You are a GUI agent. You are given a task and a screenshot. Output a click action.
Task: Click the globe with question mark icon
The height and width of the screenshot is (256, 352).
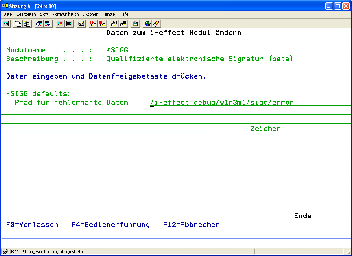147,24
